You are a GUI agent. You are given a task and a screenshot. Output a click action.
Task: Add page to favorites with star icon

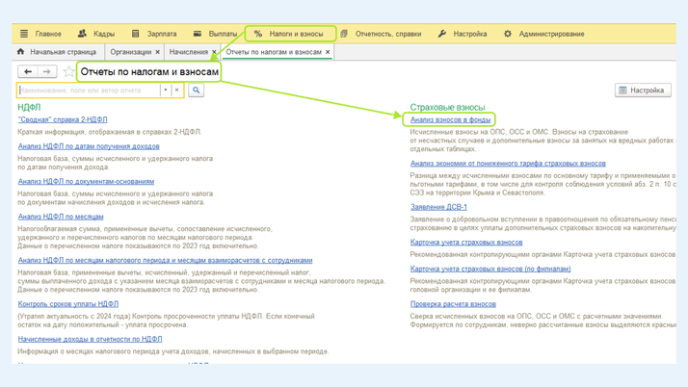pyautogui.click(x=68, y=71)
